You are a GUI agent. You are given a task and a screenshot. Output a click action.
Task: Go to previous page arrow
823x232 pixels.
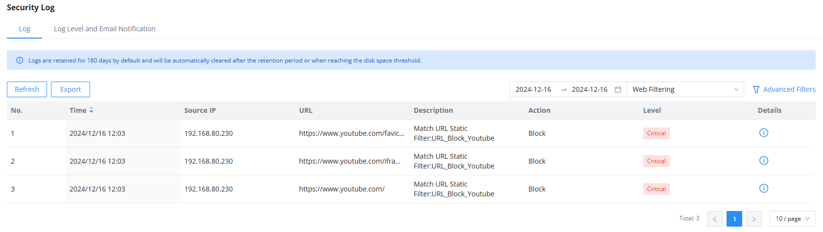click(715, 219)
